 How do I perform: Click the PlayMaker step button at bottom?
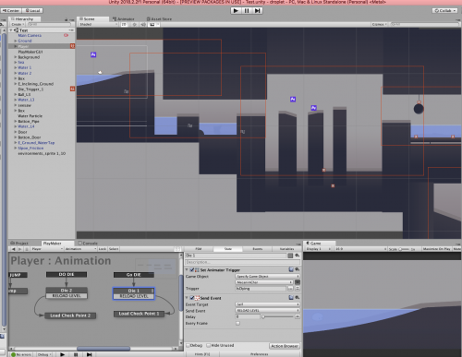(x=89, y=354)
